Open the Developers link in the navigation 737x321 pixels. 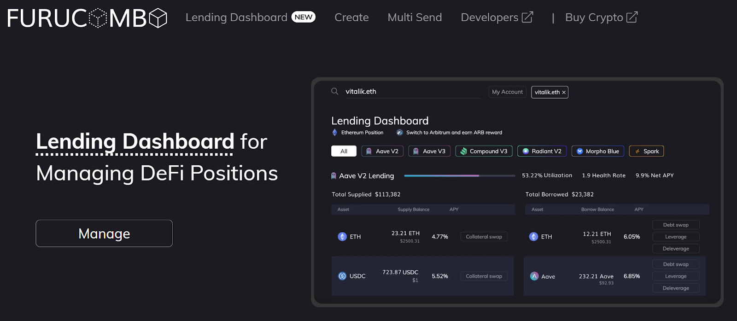click(497, 18)
